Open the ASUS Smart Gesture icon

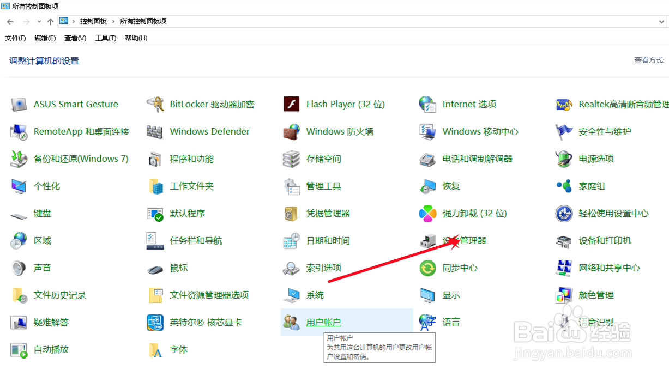19,104
